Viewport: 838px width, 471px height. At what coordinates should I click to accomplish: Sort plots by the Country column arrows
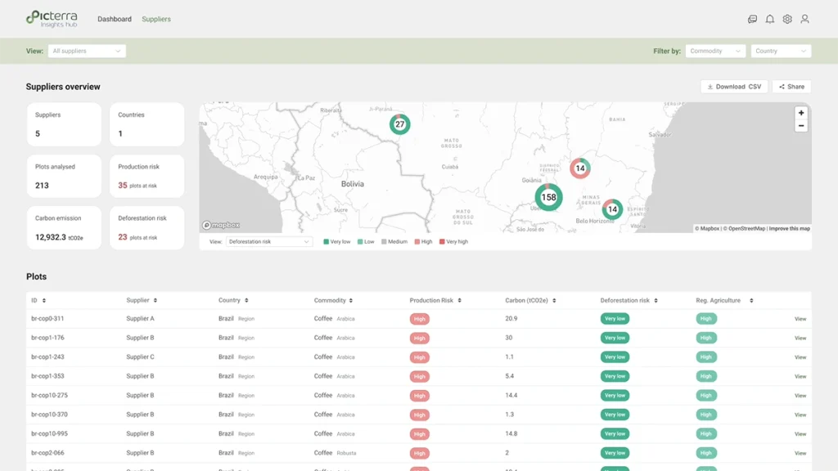pos(246,301)
